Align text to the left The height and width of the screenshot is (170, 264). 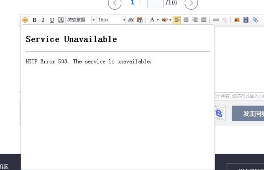click(x=177, y=20)
